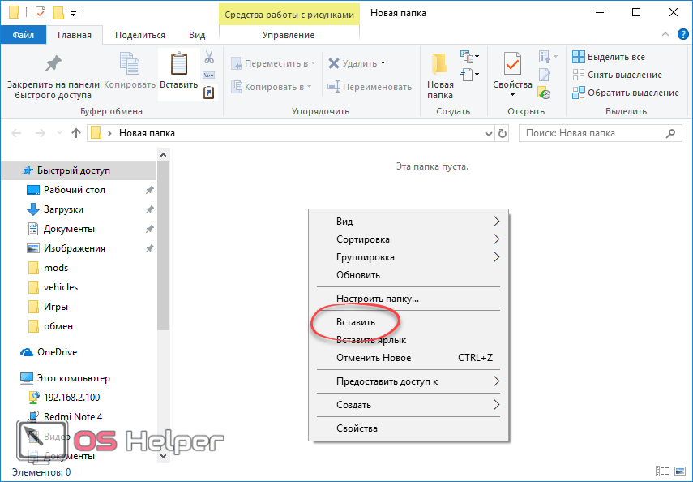693x482 pixels.
Task: Click the Вставить ярлык icon in clipboard group
Action: (209, 93)
